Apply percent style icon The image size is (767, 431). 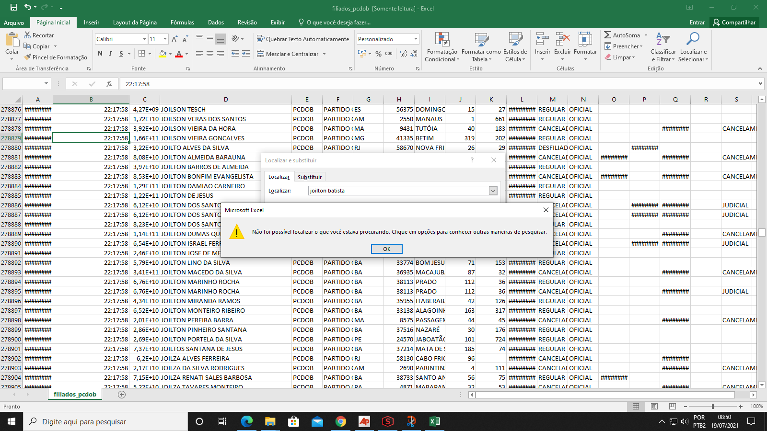(378, 54)
